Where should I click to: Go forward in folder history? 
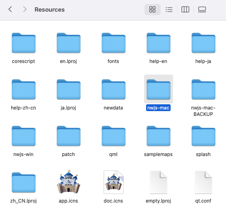coord(25,10)
